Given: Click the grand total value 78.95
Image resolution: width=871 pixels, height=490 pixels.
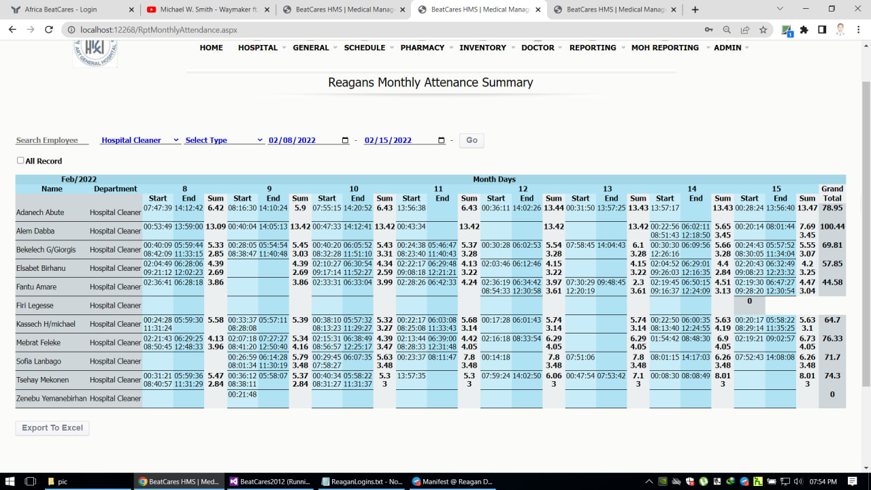Looking at the screenshot, I should tap(832, 208).
